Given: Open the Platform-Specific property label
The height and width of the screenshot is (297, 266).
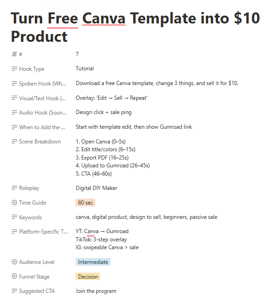Looking at the screenshot, I should (43, 231).
